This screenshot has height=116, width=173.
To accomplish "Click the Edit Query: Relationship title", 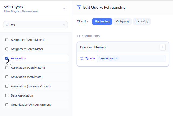I will 104,7.
